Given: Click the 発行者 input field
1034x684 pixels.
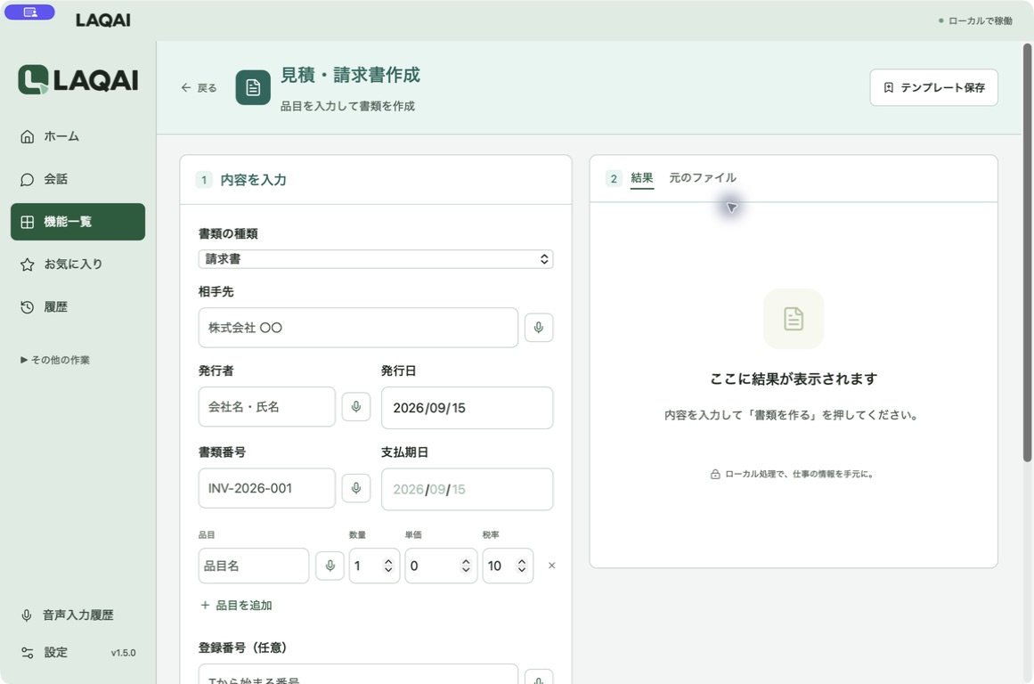Looking at the screenshot, I should (267, 407).
